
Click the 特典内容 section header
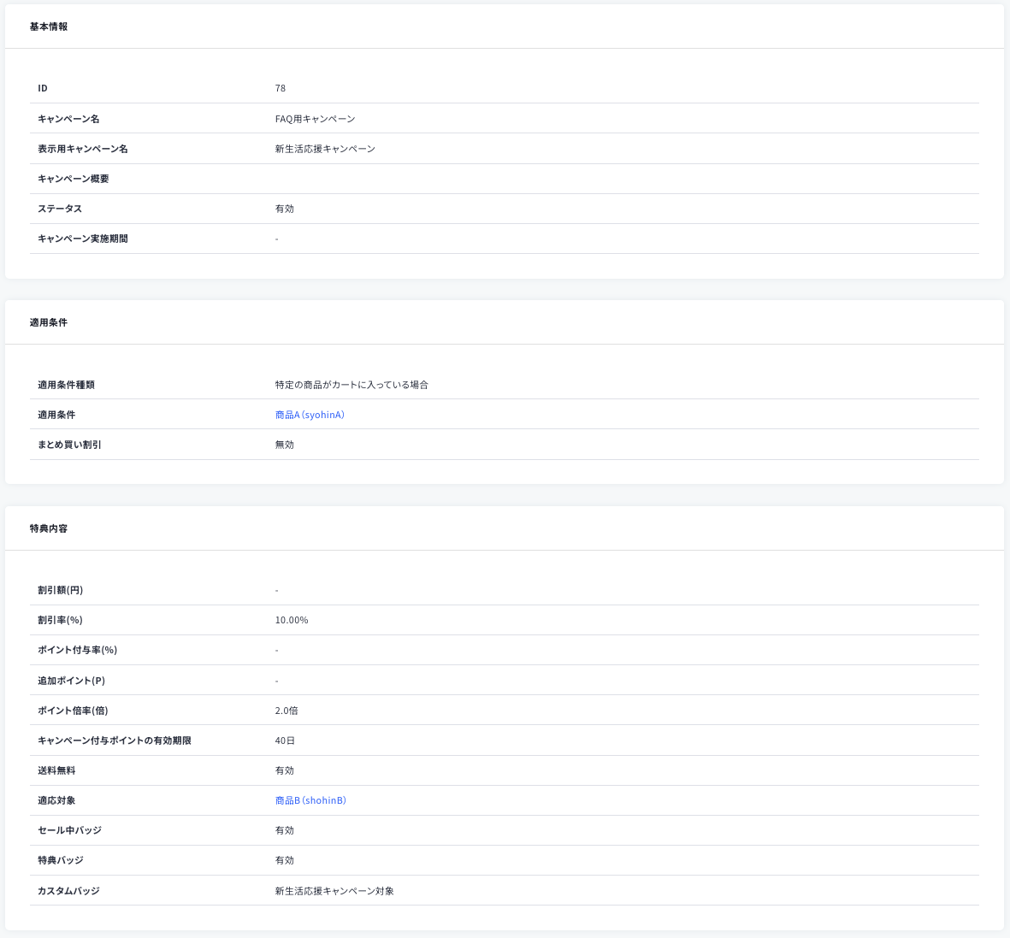(x=49, y=528)
